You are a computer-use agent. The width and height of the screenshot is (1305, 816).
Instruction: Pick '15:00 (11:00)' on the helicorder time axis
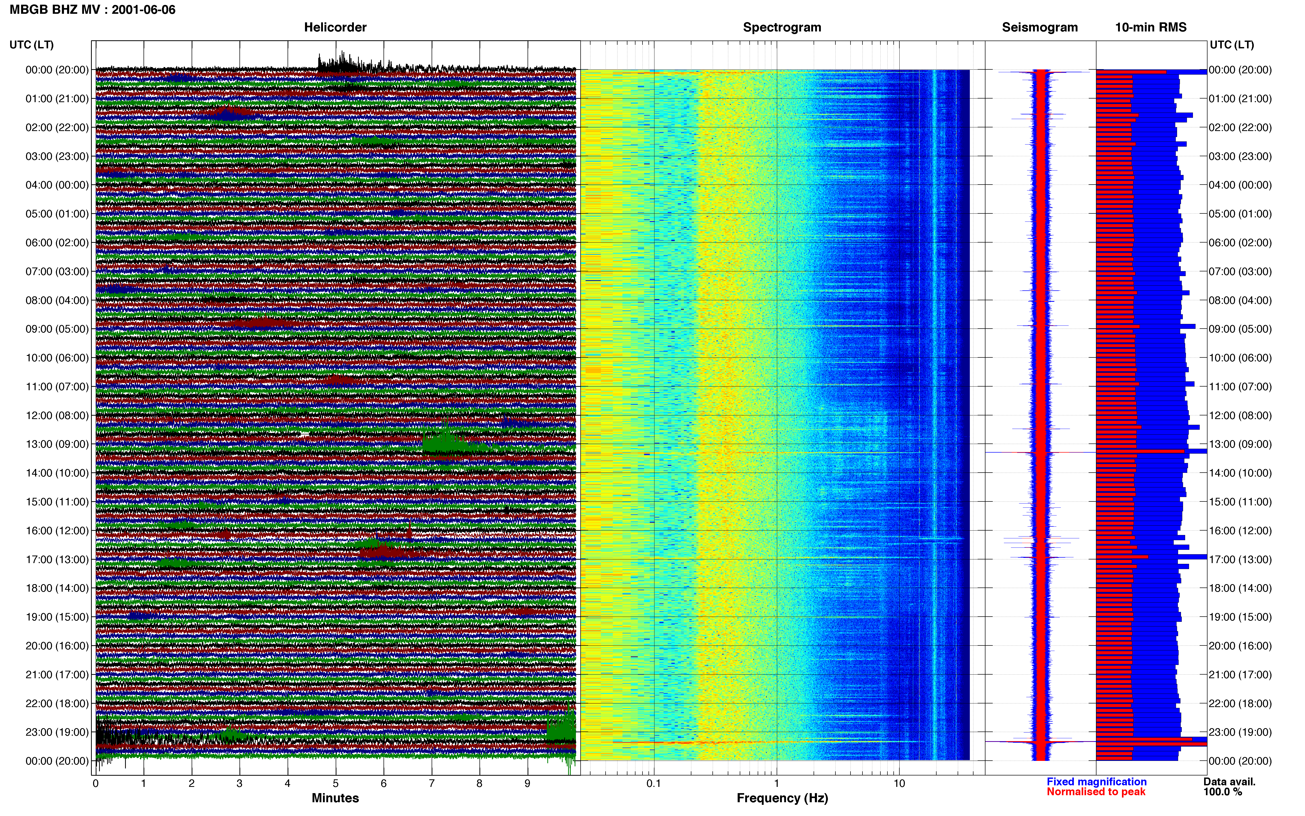pyautogui.click(x=57, y=502)
